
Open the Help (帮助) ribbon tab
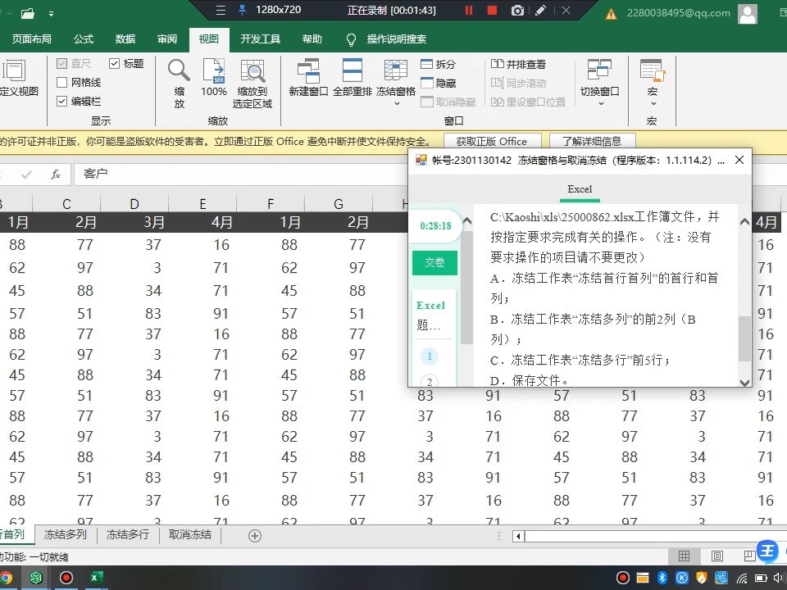[x=312, y=39]
